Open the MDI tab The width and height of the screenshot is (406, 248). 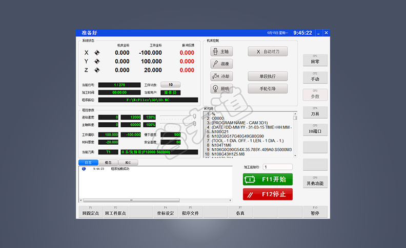[128, 162]
